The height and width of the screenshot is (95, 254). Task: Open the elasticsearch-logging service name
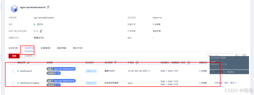click(x=29, y=83)
